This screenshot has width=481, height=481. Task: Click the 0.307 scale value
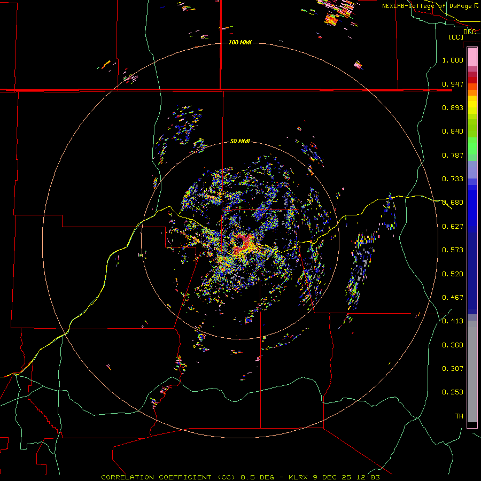point(453,369)
